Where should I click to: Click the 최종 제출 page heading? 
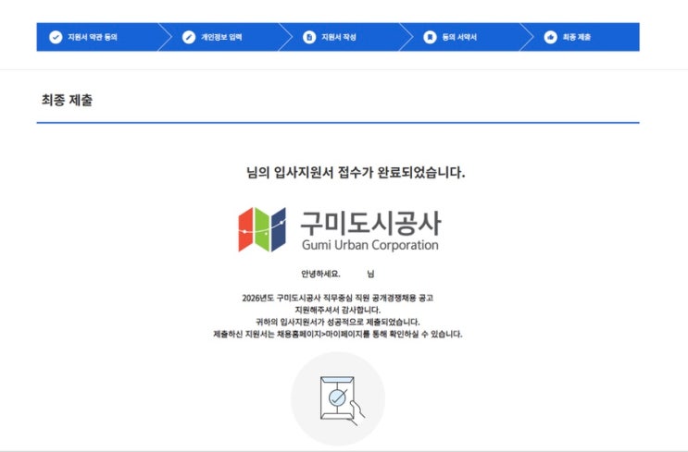67,100
